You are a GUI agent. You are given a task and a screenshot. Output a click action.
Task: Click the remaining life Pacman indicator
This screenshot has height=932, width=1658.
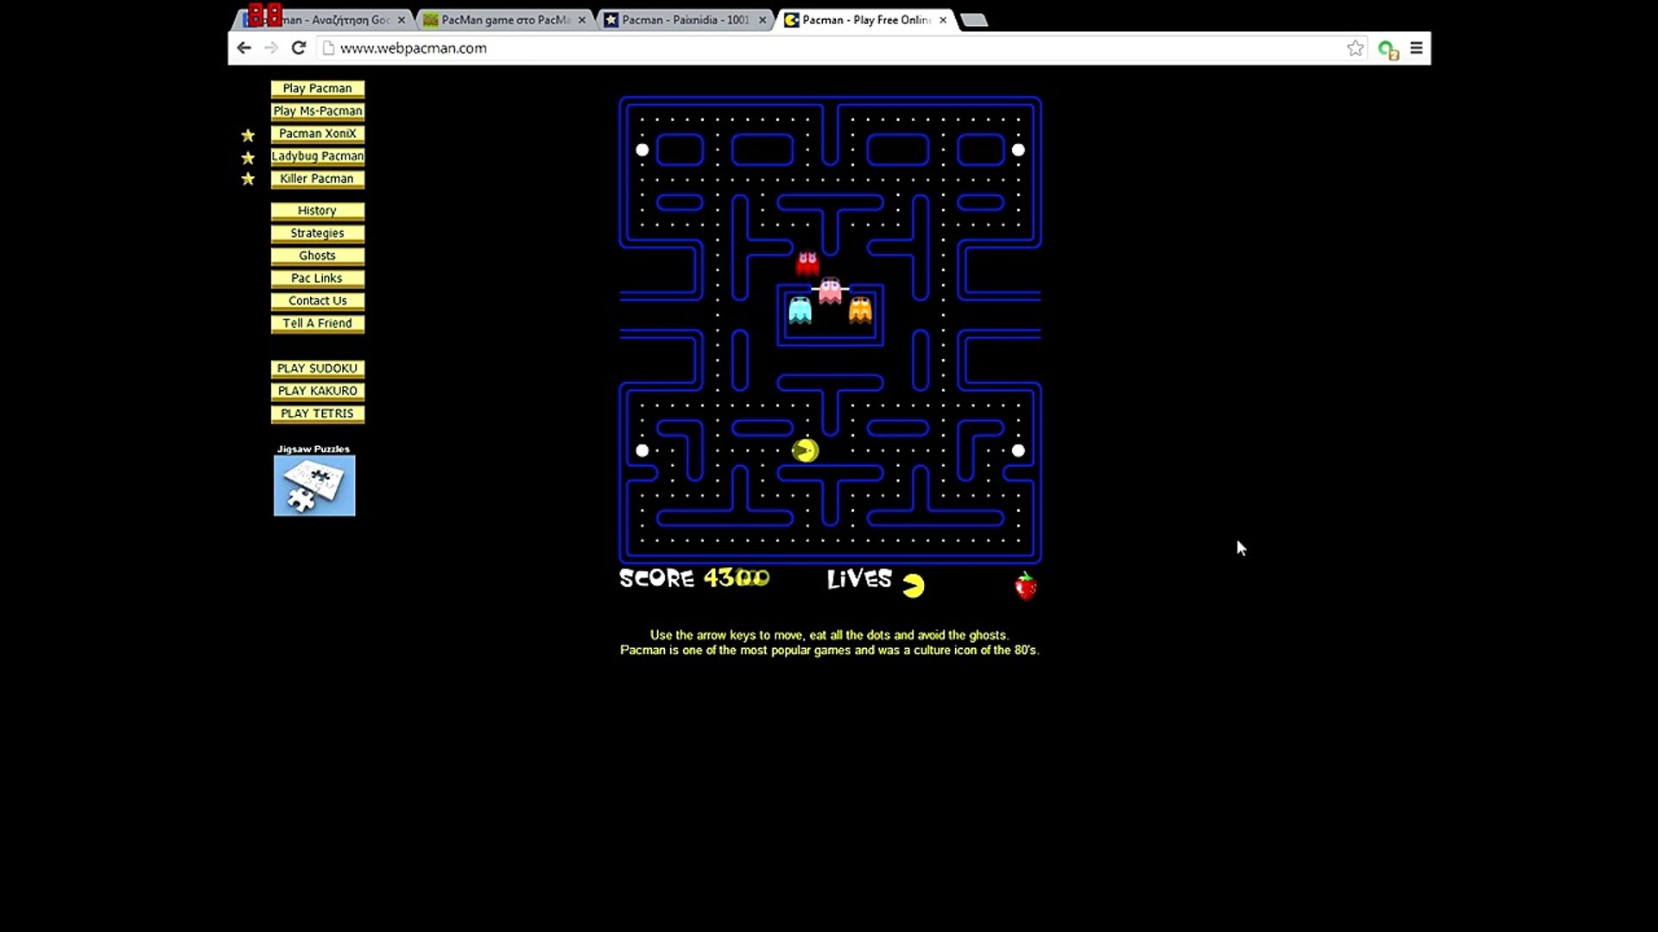click(x=914, y=584)
